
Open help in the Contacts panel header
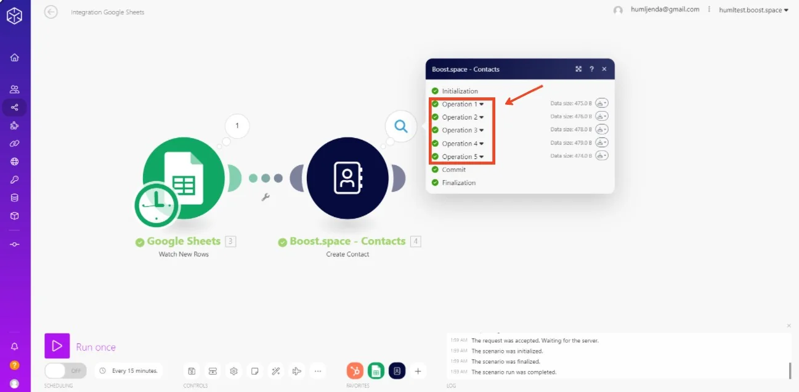point(591,69)
